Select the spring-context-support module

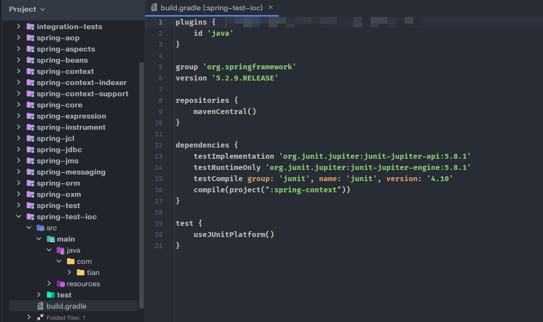[82, 93]
